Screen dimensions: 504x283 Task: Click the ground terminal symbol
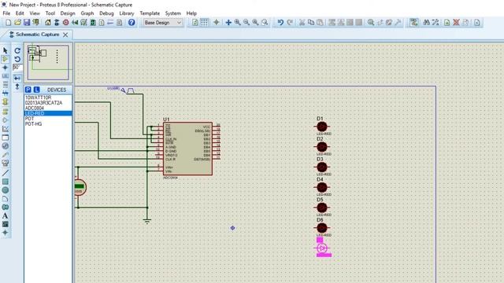(147, 221)
